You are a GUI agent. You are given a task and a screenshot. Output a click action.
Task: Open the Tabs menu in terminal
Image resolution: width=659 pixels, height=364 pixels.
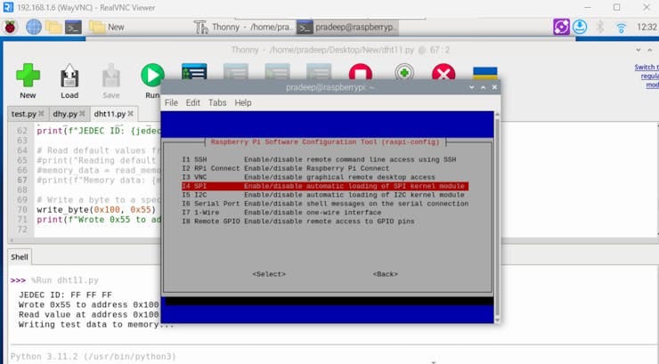point(217,103)
